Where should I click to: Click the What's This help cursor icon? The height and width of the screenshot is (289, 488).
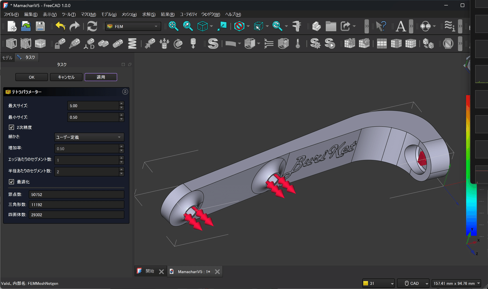pyautogui.click(x=380, y=26)
